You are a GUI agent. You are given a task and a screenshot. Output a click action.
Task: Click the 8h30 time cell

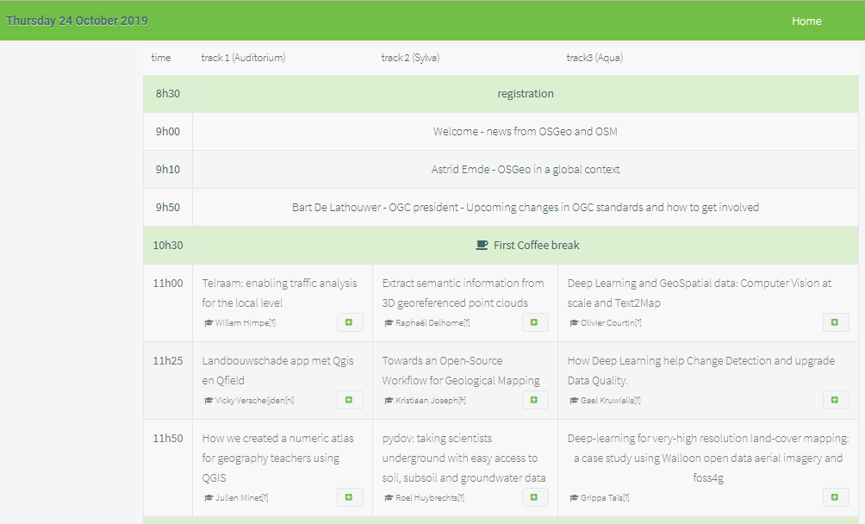(168, 94)
